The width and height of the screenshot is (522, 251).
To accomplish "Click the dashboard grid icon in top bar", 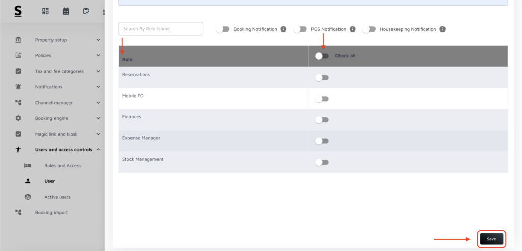I will (45, 11).
